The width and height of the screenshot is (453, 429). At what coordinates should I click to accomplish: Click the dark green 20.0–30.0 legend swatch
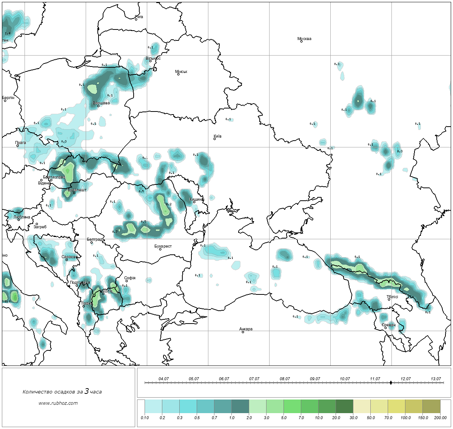click(344, 407)
